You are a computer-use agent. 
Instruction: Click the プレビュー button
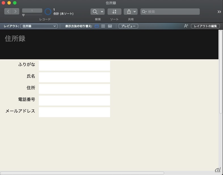pos(128,26)
